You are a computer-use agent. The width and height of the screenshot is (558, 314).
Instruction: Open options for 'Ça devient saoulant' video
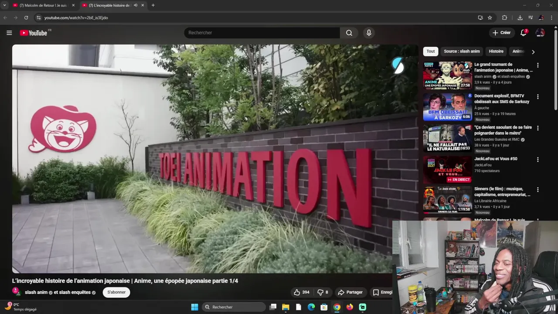click(538, 128)
